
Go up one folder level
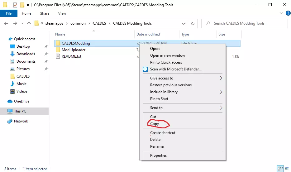[x=29, y=23]
